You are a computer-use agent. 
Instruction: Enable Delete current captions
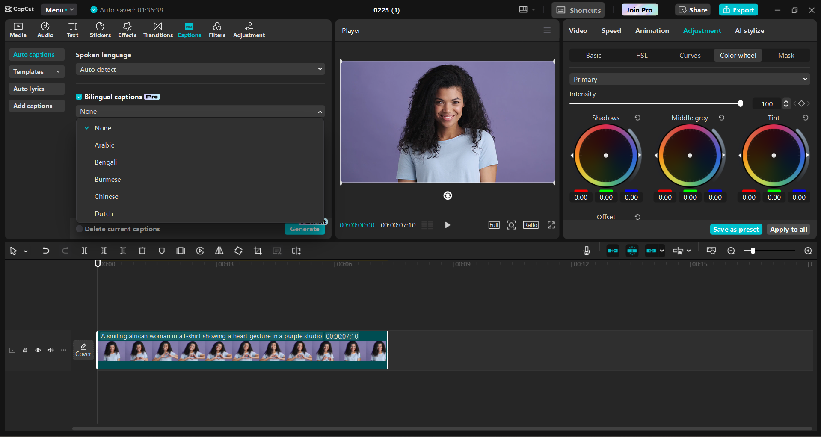click(x=79, y=229)
